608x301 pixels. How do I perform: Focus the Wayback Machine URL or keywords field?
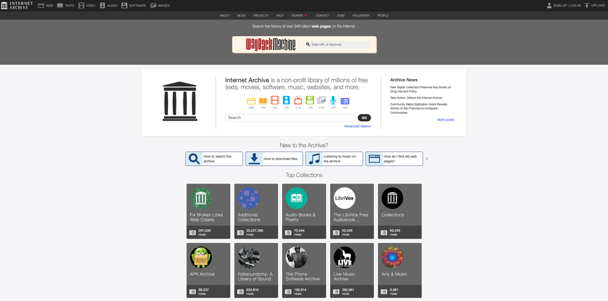point(338,45)
